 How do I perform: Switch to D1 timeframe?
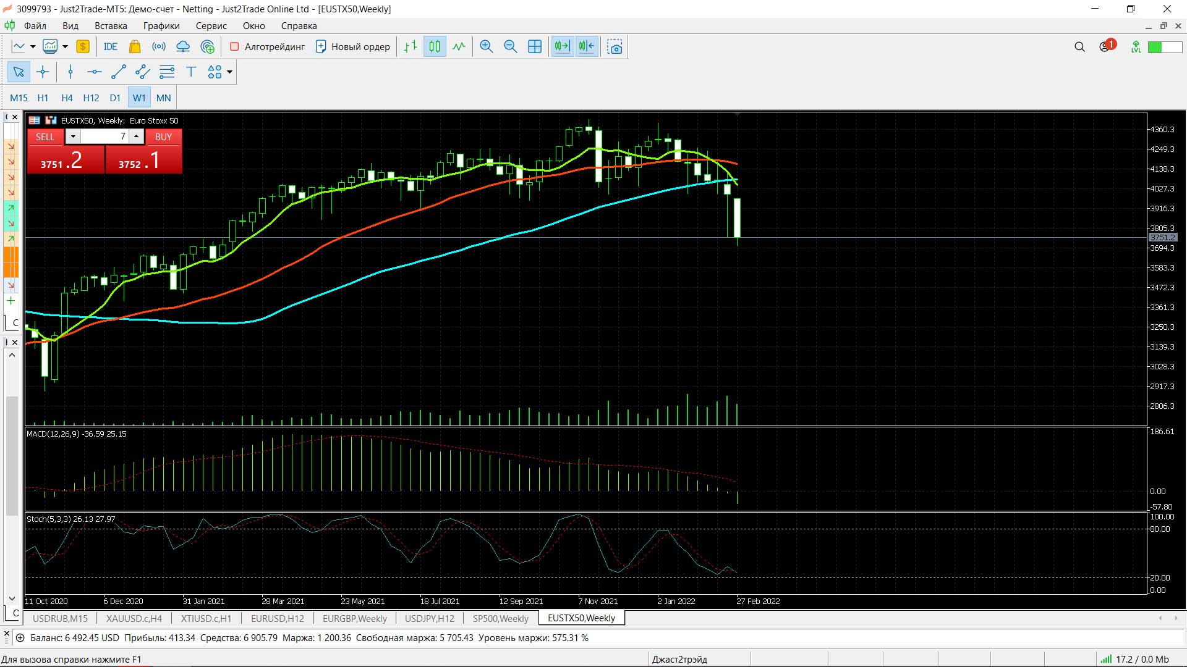tap(115, 98)
